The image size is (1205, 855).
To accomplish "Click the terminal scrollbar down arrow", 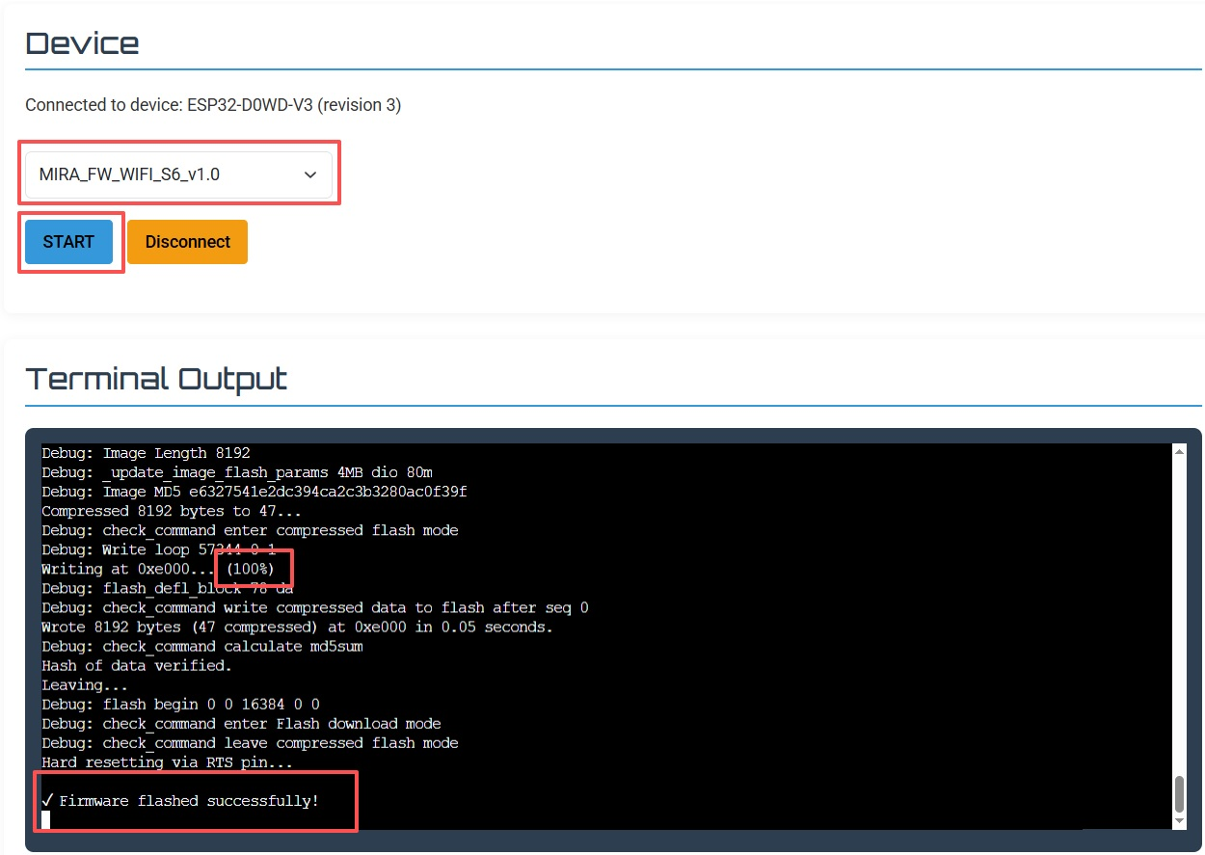I will [x=1178, y=820].
